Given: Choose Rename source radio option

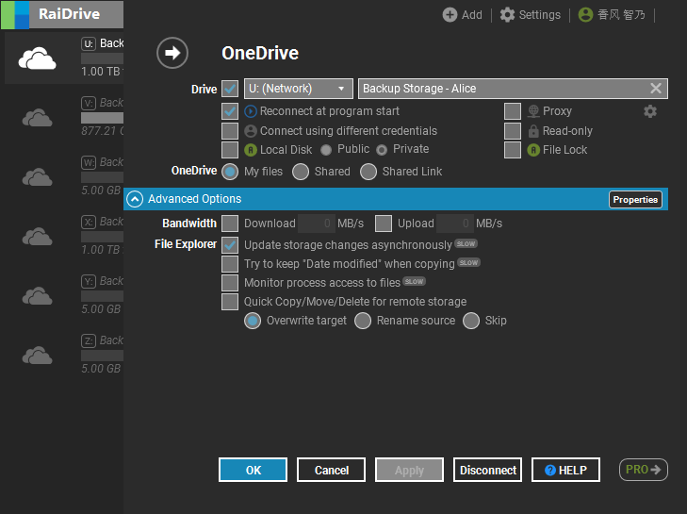Looking at the screenshot, I should (x=363, y=321).
